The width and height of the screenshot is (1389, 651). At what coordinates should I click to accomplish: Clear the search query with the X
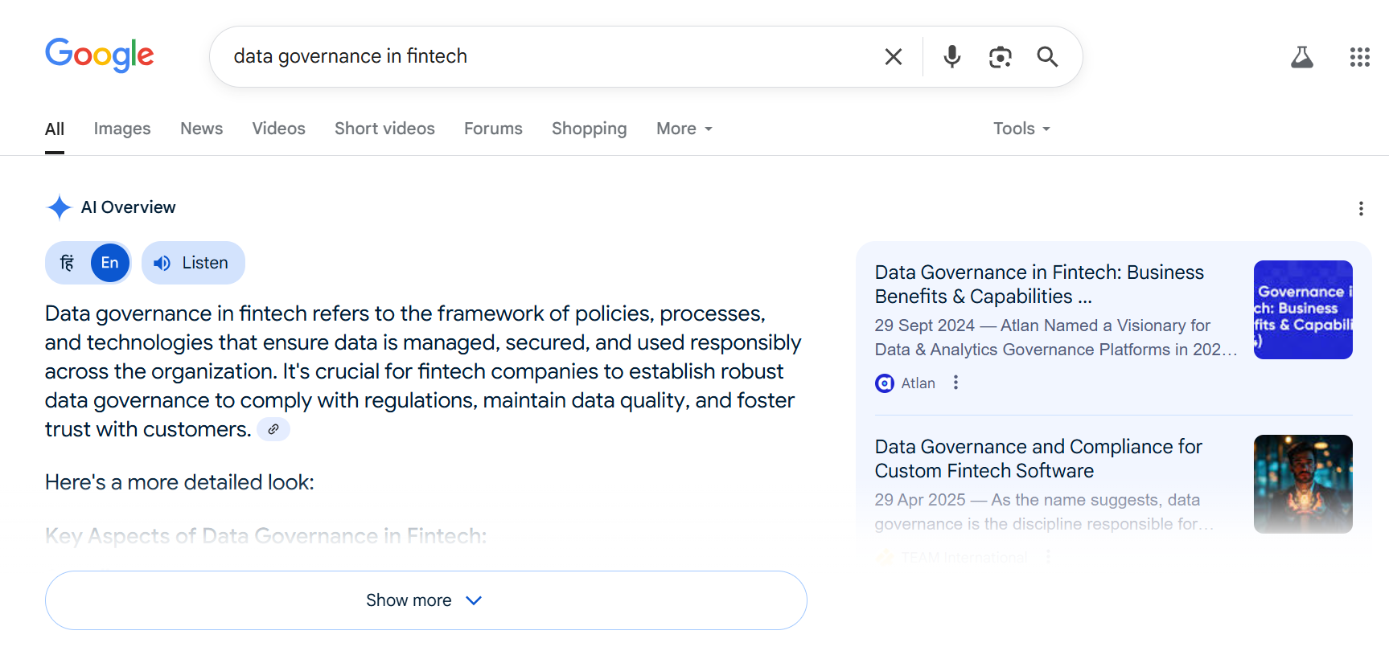coord(893,56)
